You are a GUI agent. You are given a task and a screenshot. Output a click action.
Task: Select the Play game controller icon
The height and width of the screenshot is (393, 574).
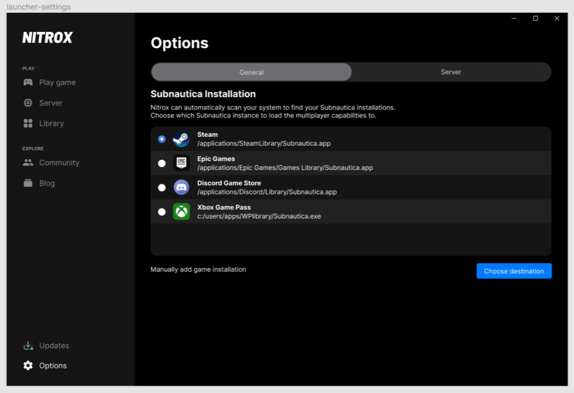(x=27, y=82)
